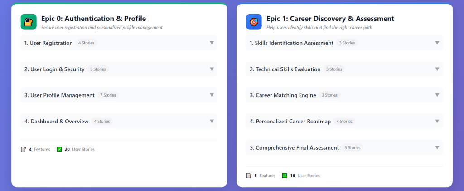
Task: Expand Dashboard & Overview arrow
Action: [212, 121]
